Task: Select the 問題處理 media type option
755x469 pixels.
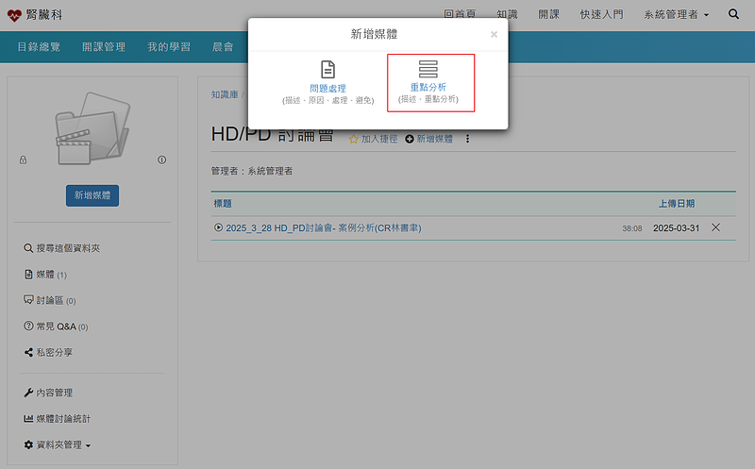Action: [327, 82]
